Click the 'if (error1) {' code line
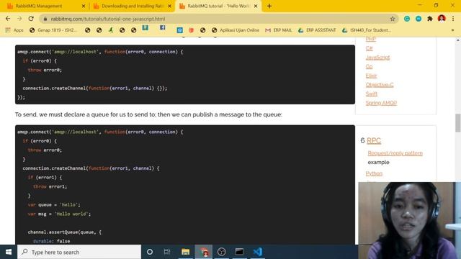The image size is (461, 259). tap(45, 178)
